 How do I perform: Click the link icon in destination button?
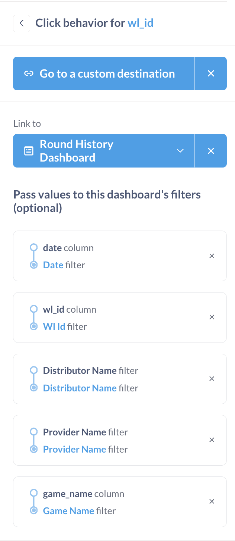point(29,74)
